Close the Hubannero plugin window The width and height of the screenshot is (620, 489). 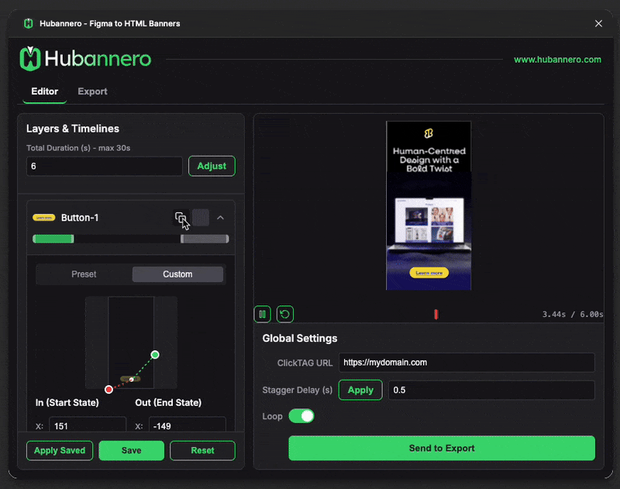(598, 24)
